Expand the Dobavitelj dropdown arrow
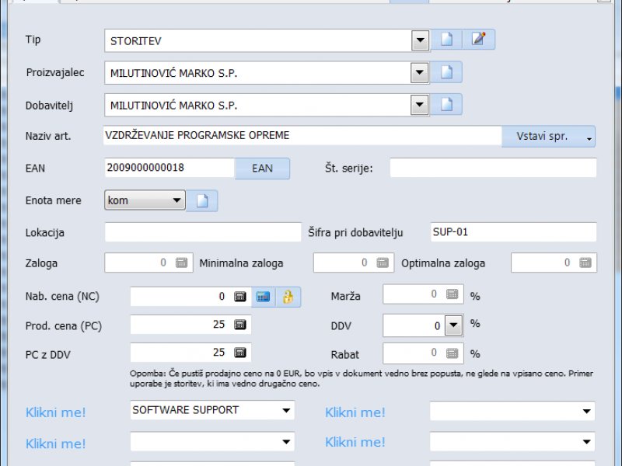 420,105
